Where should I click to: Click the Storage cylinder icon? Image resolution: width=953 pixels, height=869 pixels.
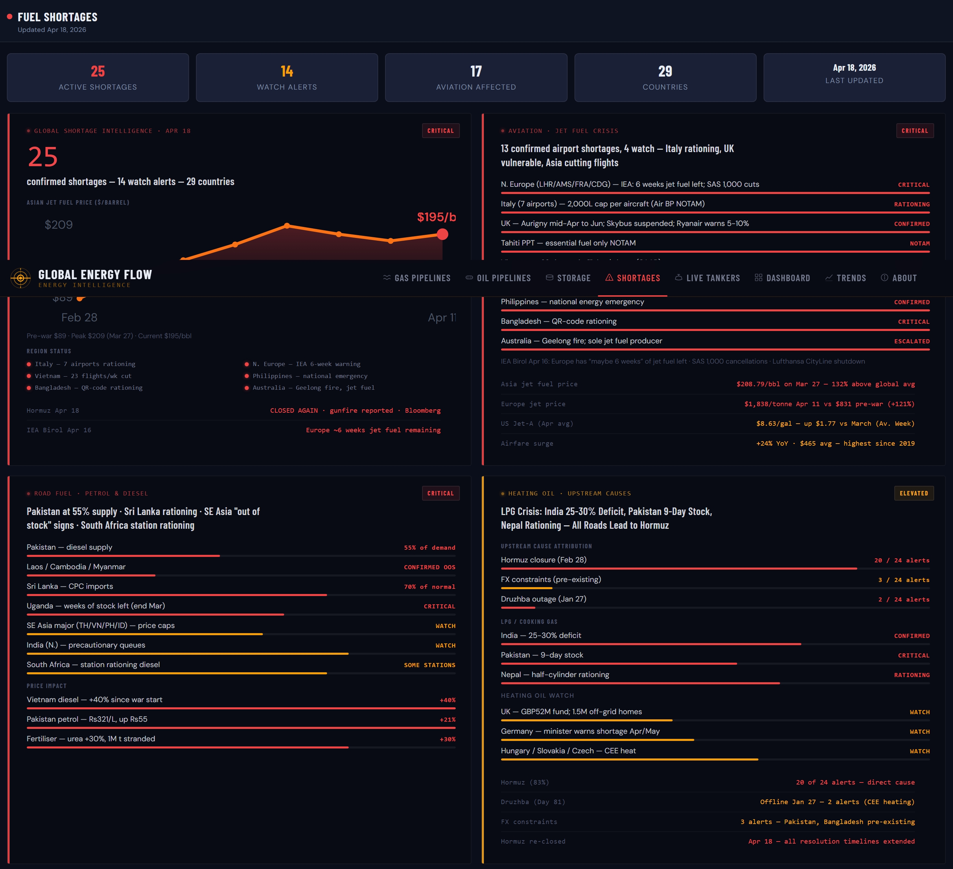coord(549,278)
